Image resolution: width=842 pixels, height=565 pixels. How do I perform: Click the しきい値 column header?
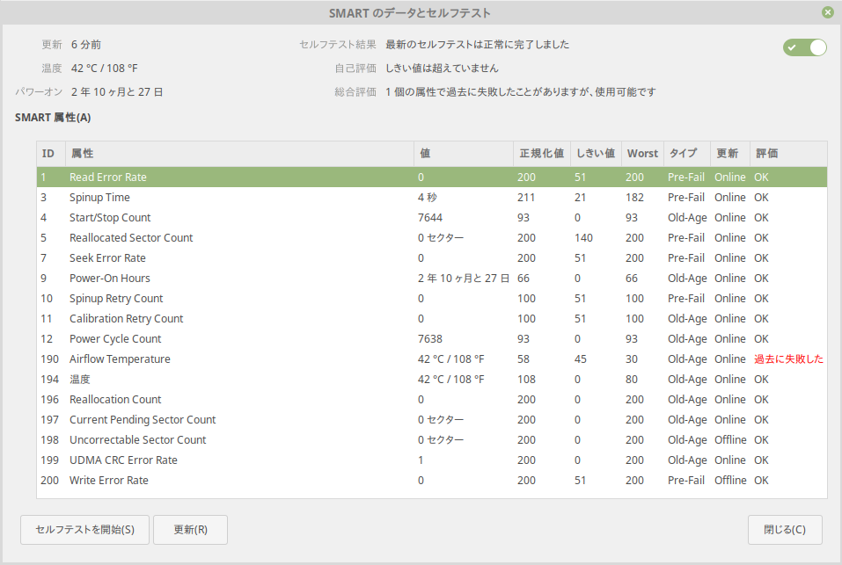pos(596,154)
